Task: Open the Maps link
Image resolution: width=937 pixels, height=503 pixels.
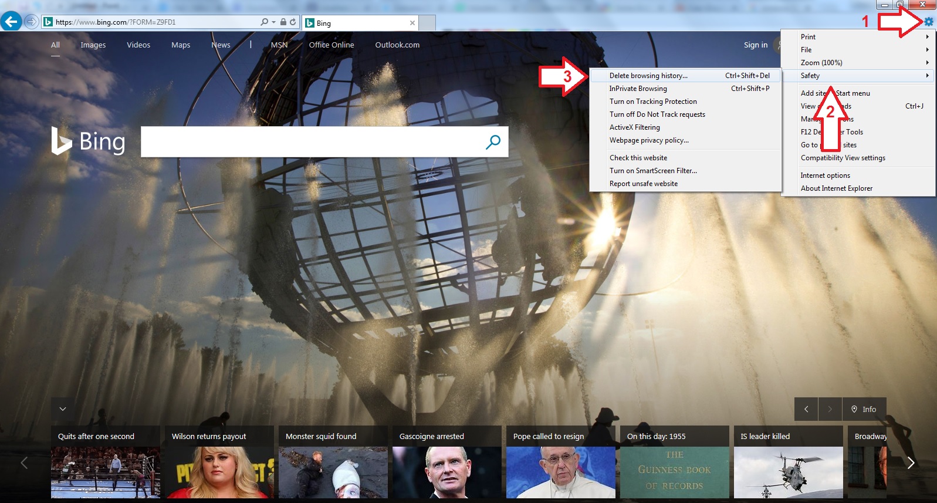Action: [181, 45]
